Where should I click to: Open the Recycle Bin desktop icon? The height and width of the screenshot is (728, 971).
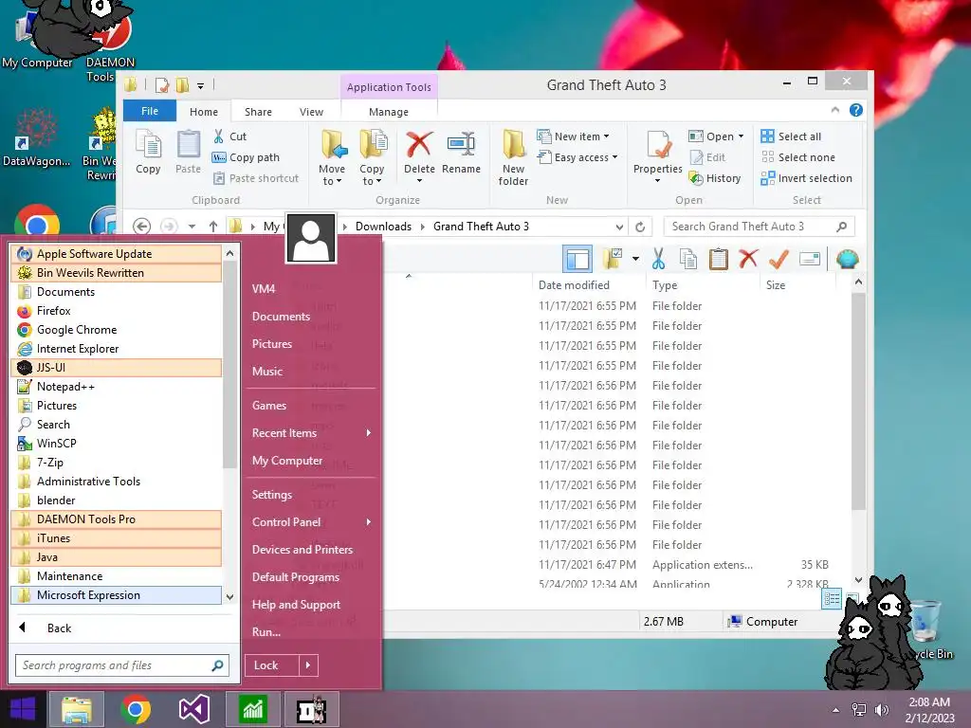click(927, 628)
